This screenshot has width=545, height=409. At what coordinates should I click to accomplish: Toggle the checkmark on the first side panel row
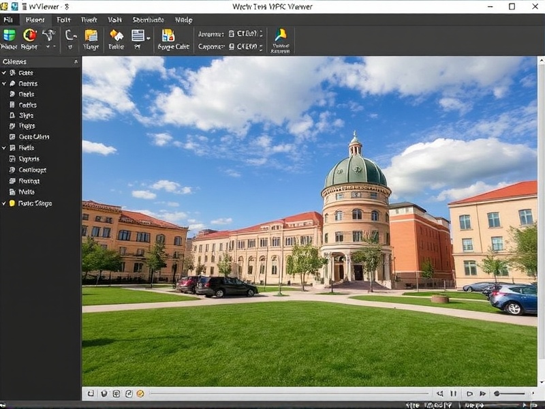point(4,73)
